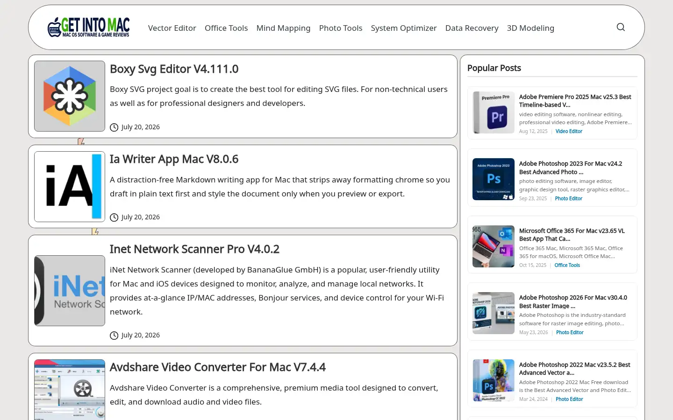Go to Photo Tools category
The image size is (673, 420).
(341, 28)
